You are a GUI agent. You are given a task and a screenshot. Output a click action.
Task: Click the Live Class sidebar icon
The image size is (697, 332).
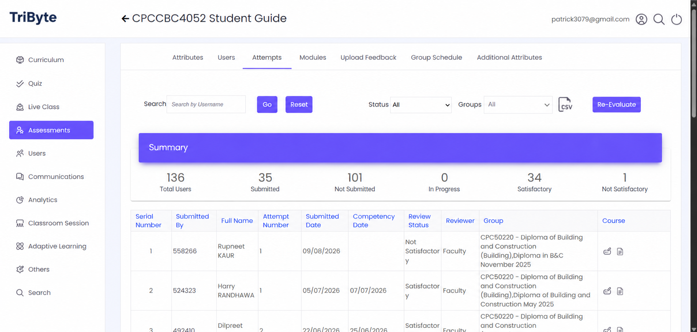click(x=20, y=107)
